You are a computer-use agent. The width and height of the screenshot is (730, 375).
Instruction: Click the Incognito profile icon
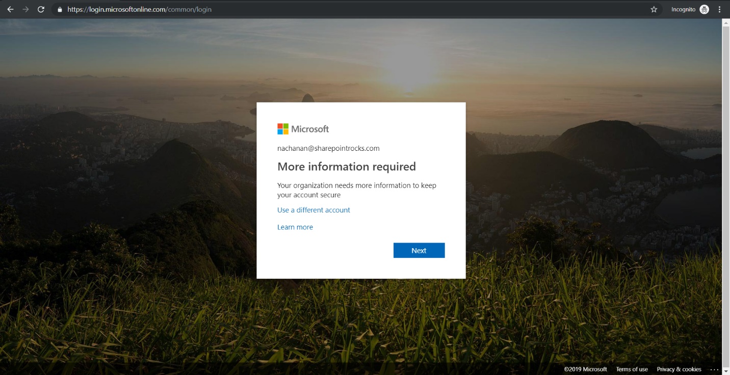(704, 9)
